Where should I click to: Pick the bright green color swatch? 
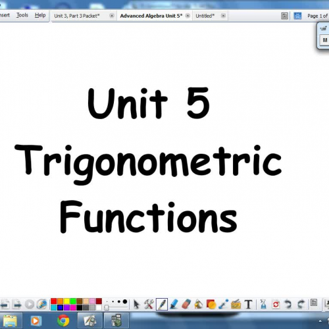point(73,301)
